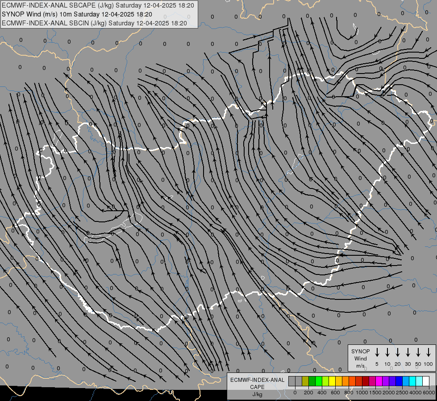437x401 pixels.
Task: Click the 30 speed value in wind legend
Action: click(x=408, y=364)
